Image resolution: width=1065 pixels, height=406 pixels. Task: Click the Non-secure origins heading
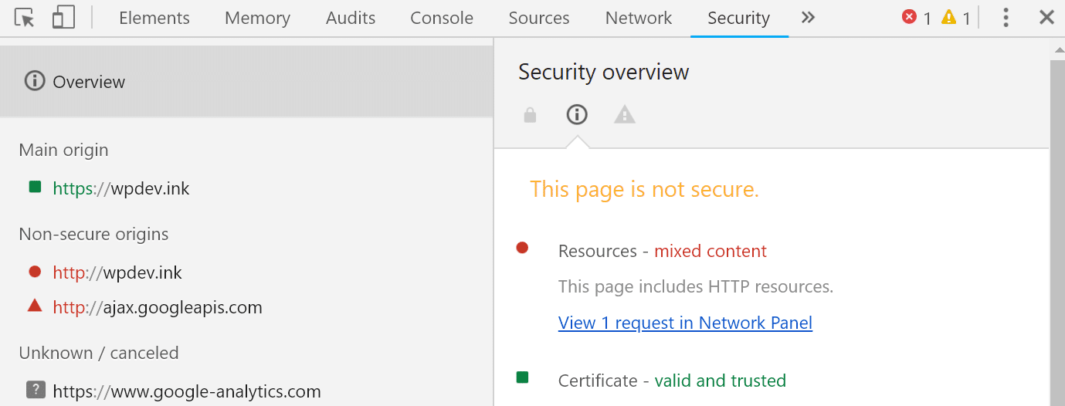(93, 234)
